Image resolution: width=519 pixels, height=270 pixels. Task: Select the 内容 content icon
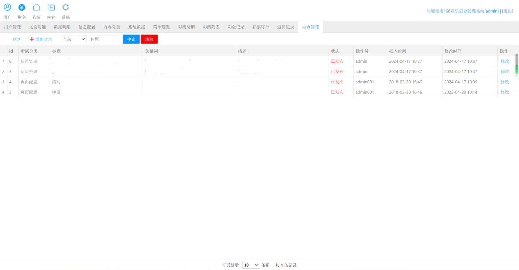click(x=51, y=7)
